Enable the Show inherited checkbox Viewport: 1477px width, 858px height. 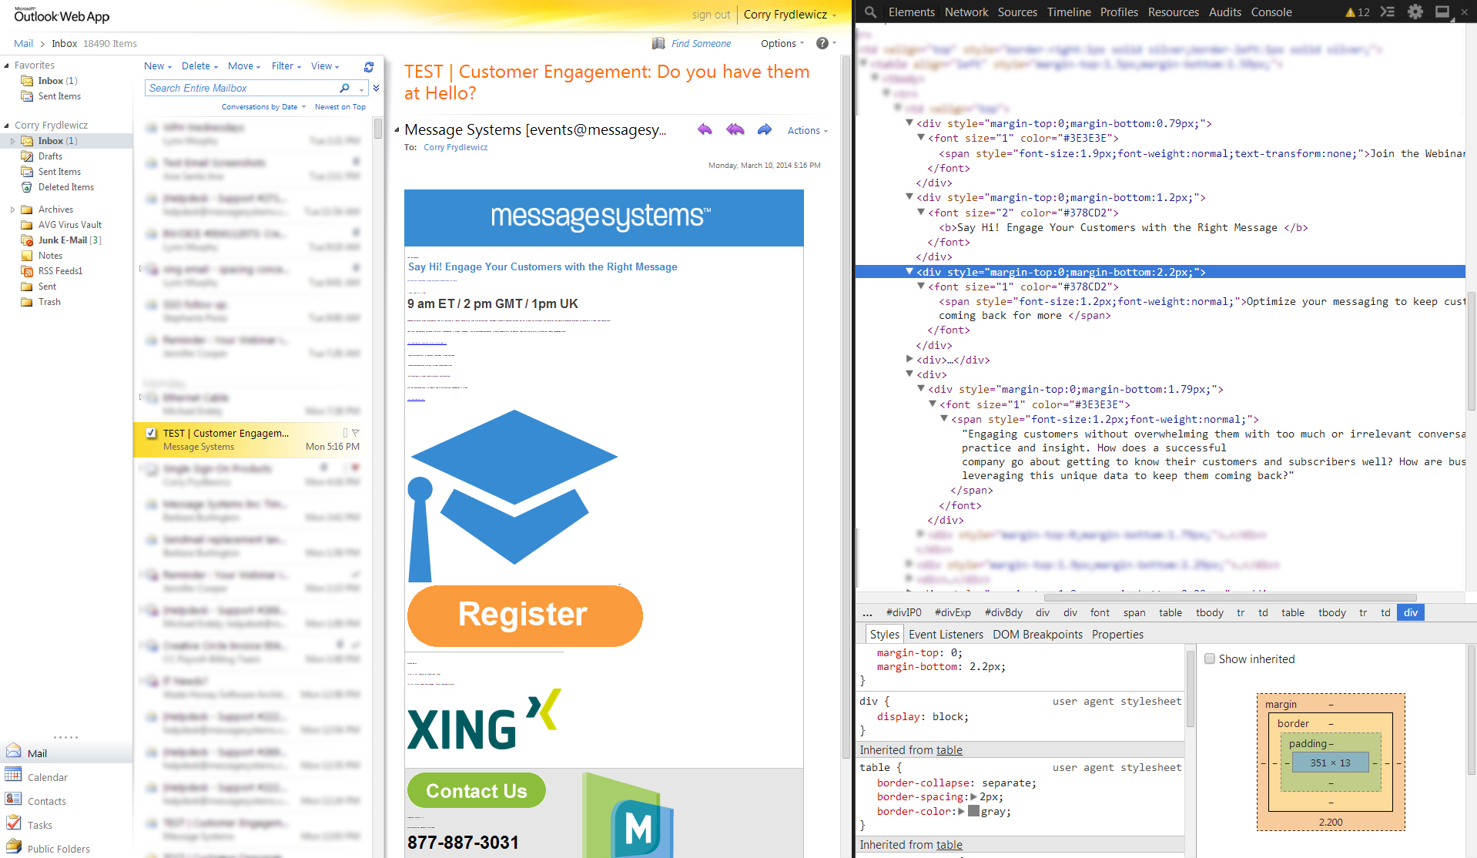point(1210,659)
